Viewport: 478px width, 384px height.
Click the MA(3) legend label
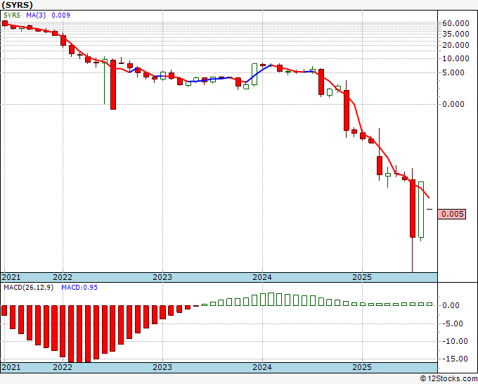point(36,15)
